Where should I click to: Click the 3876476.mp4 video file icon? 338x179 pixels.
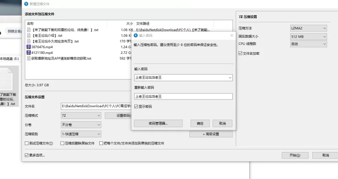[29, 47]
